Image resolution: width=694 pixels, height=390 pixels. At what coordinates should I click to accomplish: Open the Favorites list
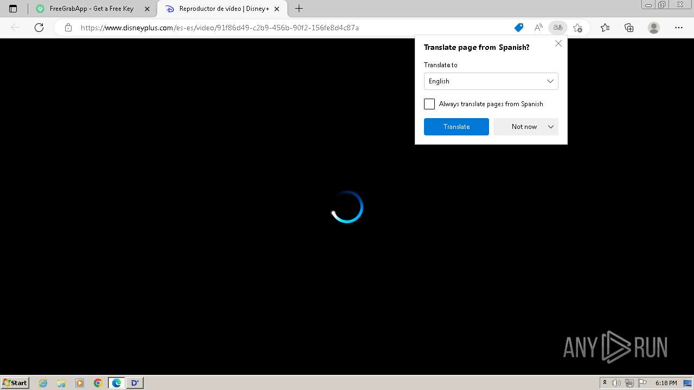[605, 28]
